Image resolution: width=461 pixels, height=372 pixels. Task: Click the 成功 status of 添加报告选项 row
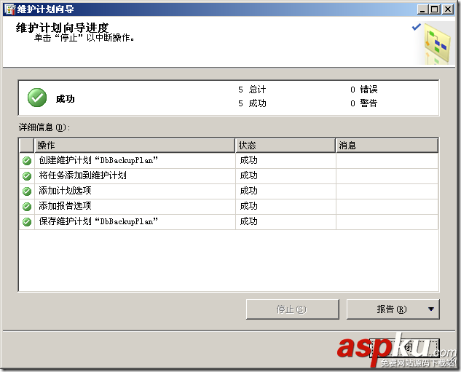(249, 206)
